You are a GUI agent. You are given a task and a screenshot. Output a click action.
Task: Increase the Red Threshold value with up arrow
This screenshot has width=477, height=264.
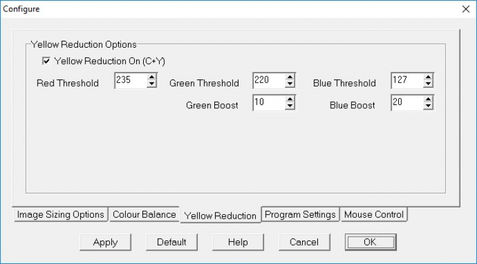click(151, 77)
